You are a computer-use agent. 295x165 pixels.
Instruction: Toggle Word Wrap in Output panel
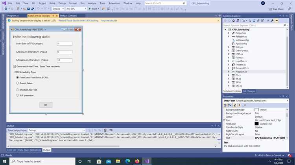point(111,130)
